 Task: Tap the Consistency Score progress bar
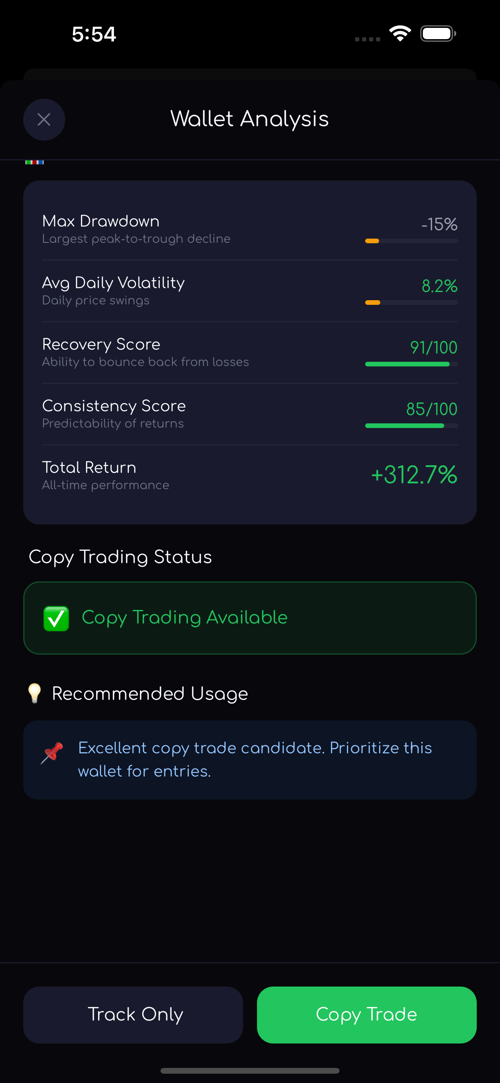click(x=411, y=426)
